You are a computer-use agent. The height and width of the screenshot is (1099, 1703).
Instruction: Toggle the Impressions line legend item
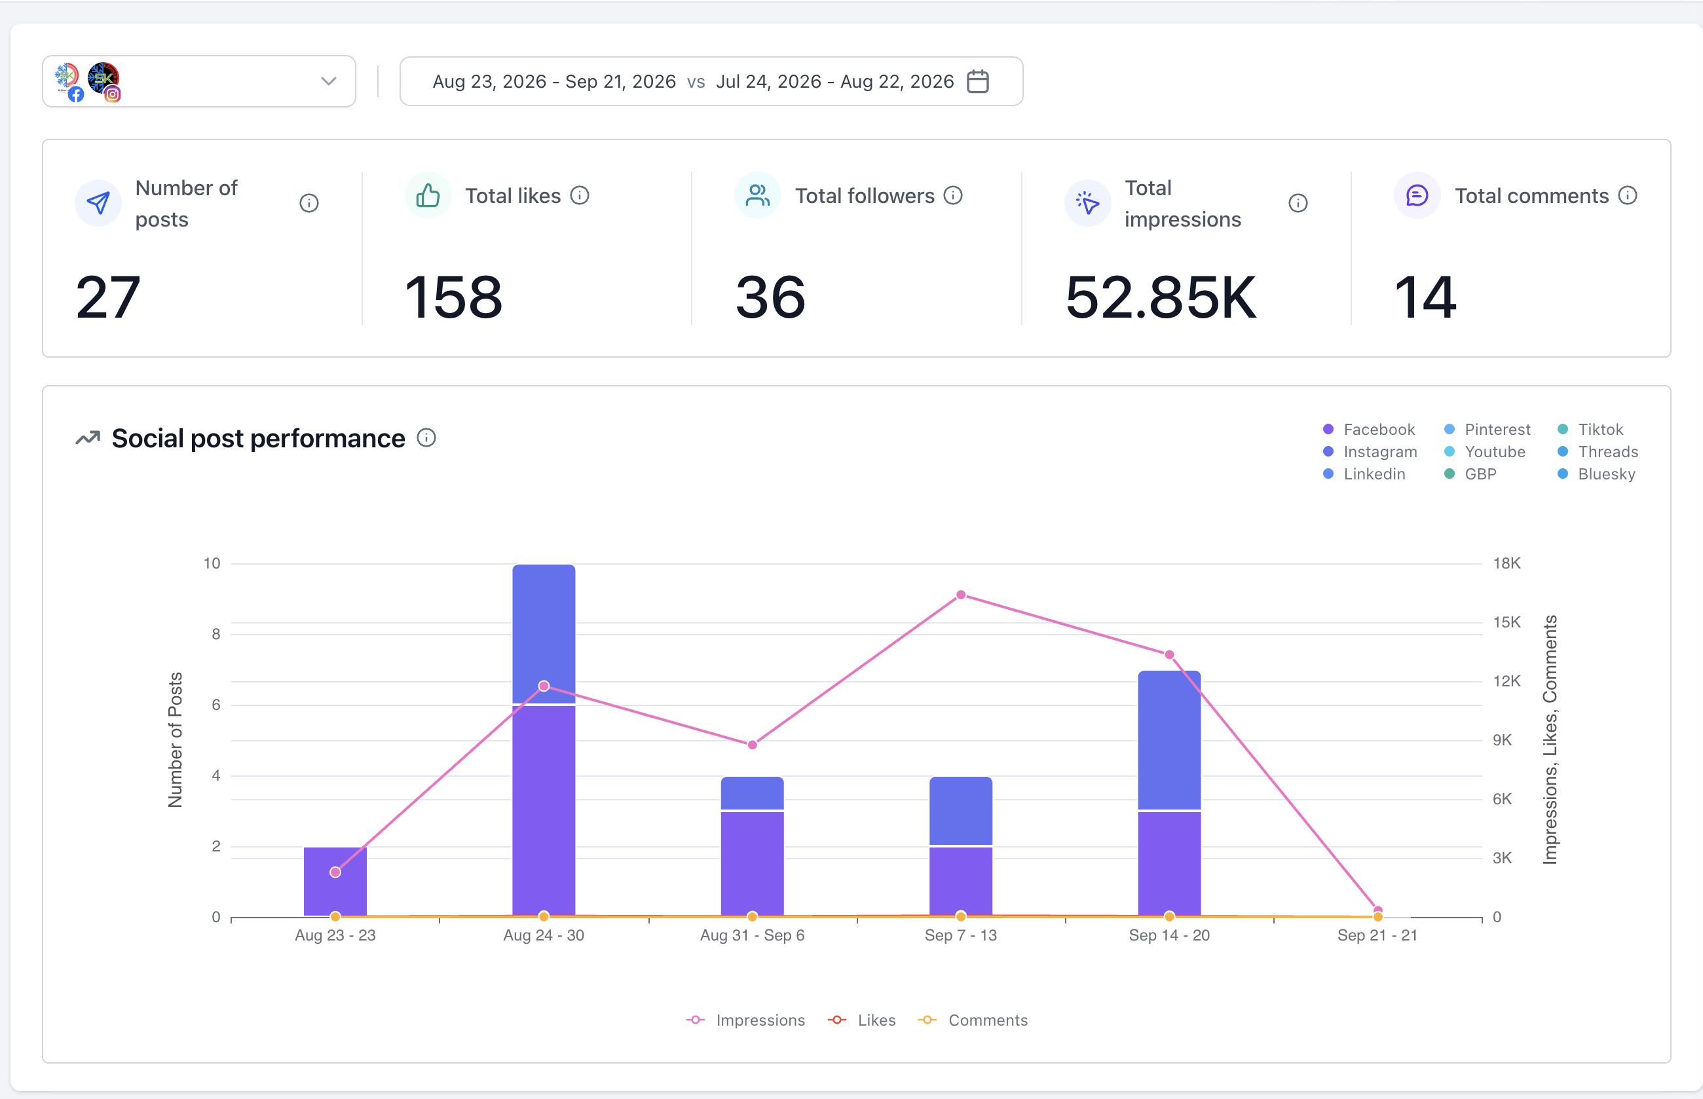coord(745,1020)
